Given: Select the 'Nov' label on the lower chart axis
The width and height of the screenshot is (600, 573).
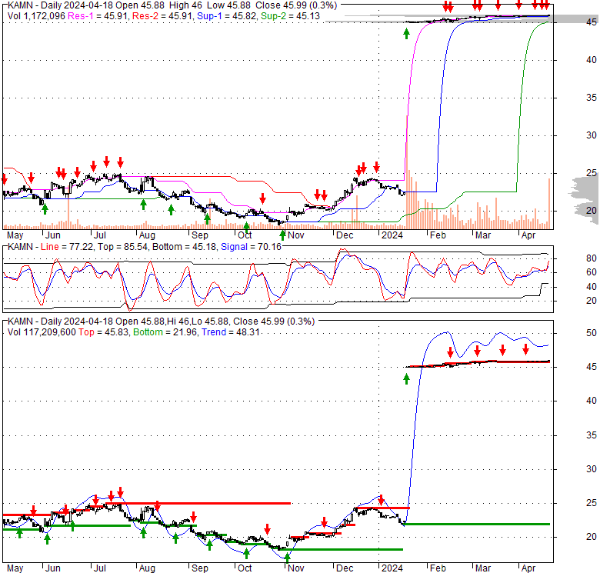Looking at the screenshot, I should coord(296,568).
